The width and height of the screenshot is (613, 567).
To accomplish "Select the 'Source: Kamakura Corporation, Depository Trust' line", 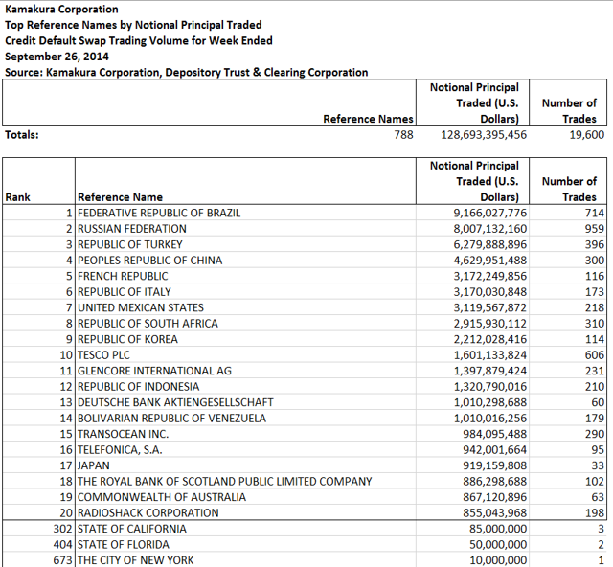I will click(186, 73).
